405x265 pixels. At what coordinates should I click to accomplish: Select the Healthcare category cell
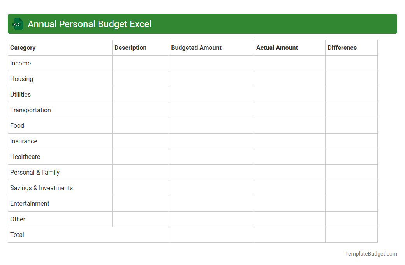point(25,157)
